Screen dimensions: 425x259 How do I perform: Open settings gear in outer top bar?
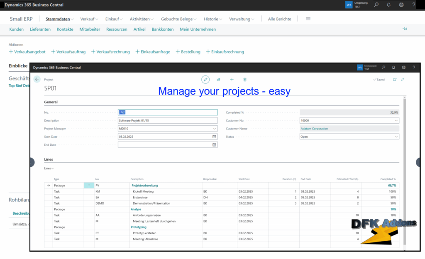(x=401, y=5)
